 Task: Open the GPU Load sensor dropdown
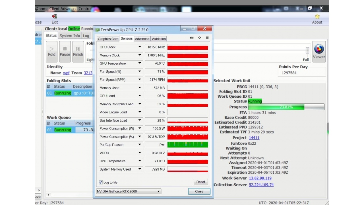coord(140,96)
